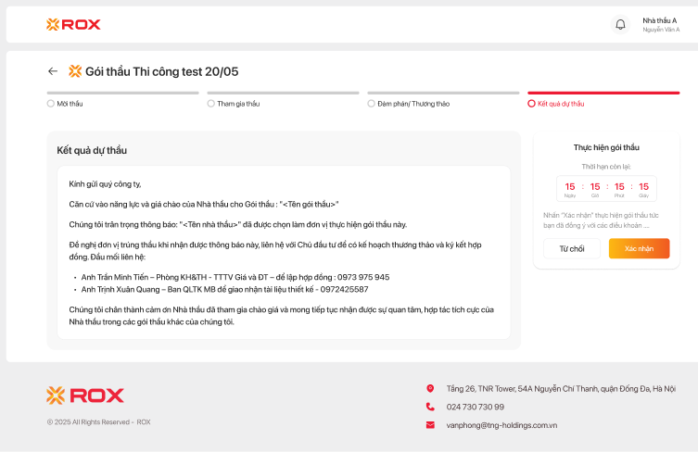The image size is (698, 452).
Task: Click the notification bell icon
Action: pos(620,24)
